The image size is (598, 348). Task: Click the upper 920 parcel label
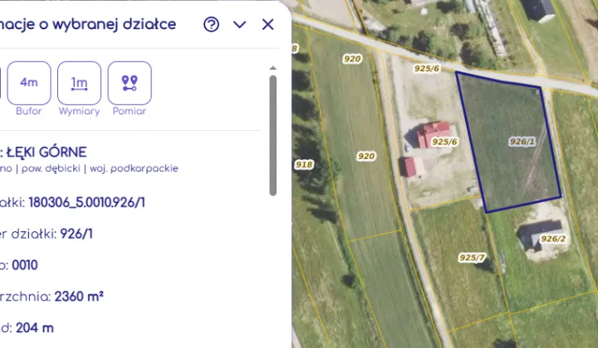tap(352, 59)
